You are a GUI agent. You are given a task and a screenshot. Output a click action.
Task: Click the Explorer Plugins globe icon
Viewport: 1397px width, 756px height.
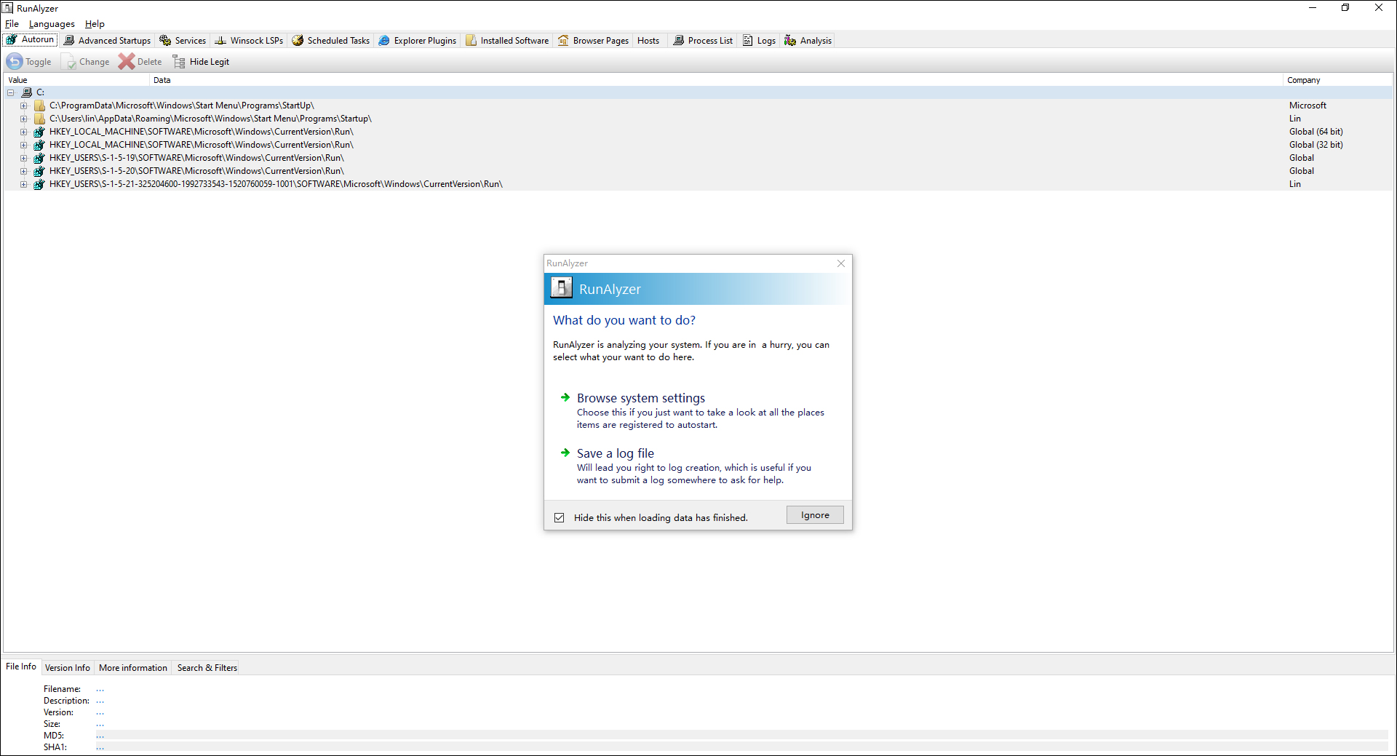coord(384,41)
